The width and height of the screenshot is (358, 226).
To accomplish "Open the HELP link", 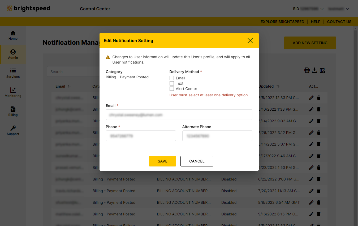I will point(316,22).
